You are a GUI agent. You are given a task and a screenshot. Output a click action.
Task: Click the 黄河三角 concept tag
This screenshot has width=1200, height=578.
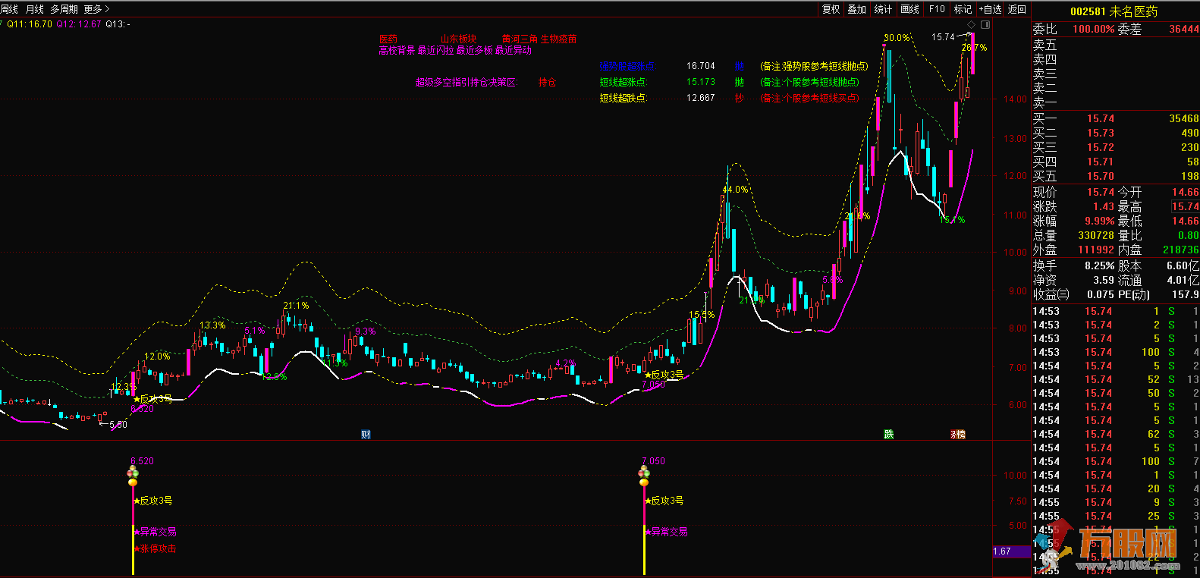coord(520,39)
